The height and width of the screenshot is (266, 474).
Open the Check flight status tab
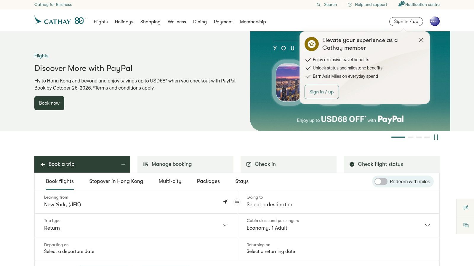pyautogui.click(x=392, y=164)
